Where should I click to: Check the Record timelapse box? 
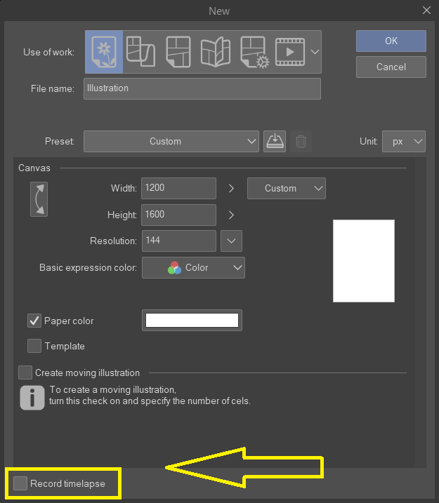coord(20,483)
